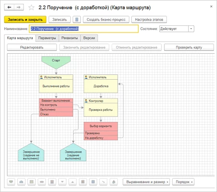Click the Отказ variant row
Screen dimensions: 217x192
coord(56,114)
